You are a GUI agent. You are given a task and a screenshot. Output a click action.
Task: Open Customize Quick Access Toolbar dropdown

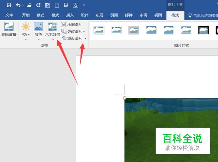click(84, 5)
